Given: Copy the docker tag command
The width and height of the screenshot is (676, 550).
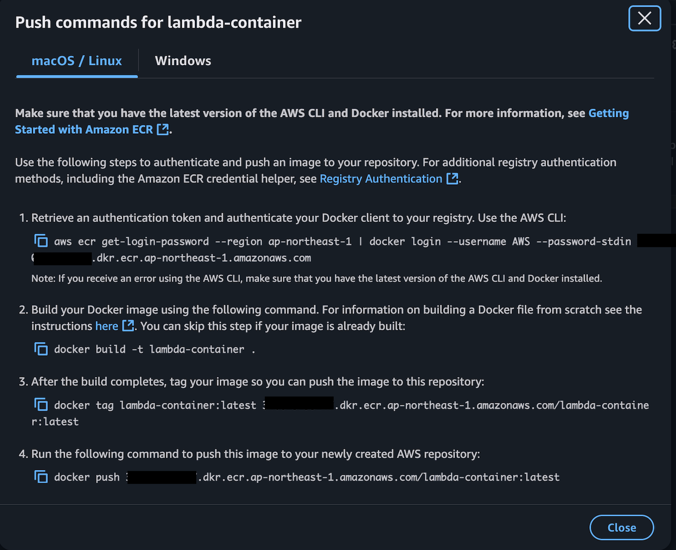Looking at the screenshot, I should coord(41,404).
